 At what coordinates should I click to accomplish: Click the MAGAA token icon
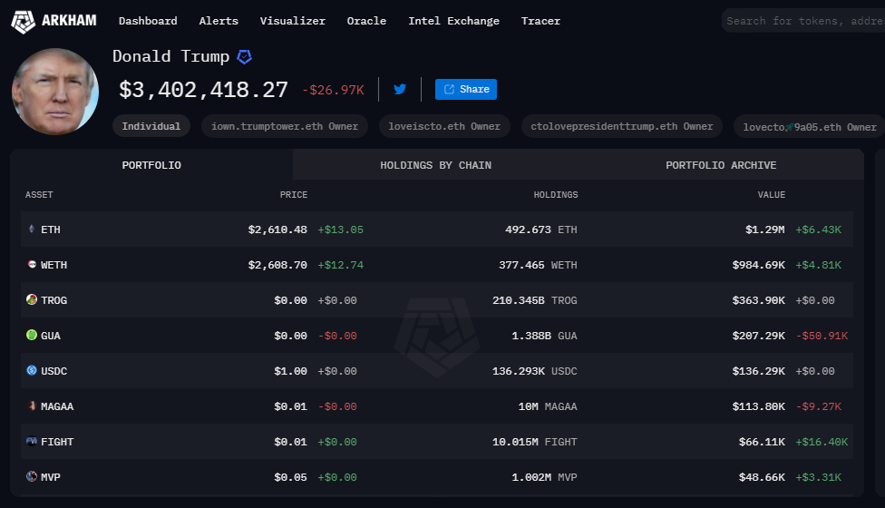click(32, 406)
